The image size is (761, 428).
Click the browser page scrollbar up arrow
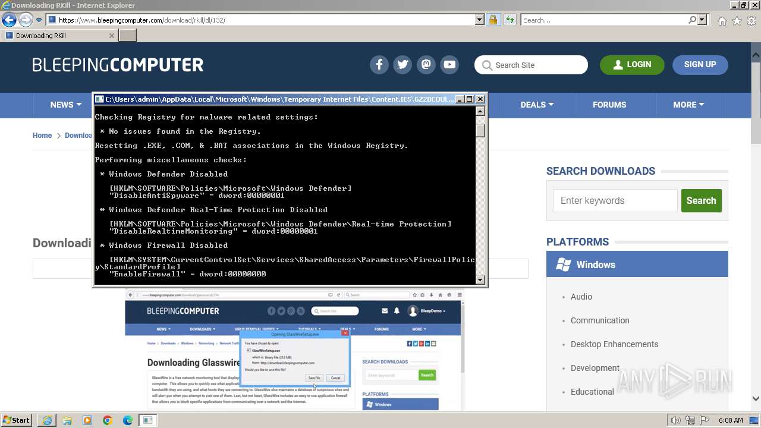click(756, 55)
